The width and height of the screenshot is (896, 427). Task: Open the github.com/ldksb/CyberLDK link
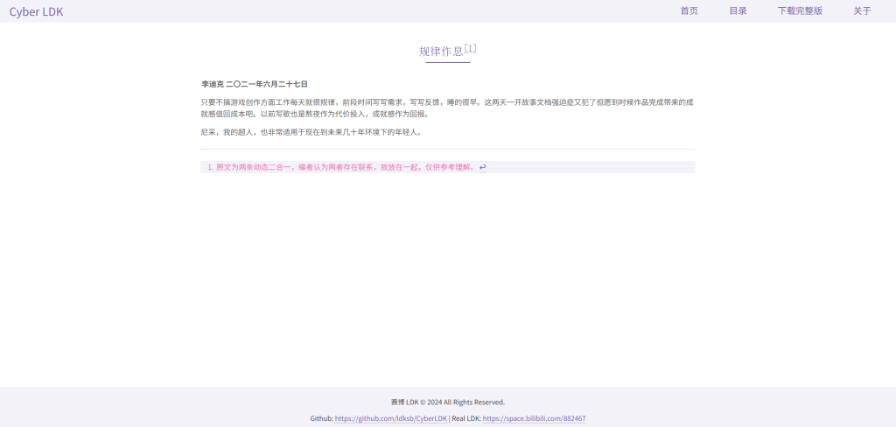(391, 419)
